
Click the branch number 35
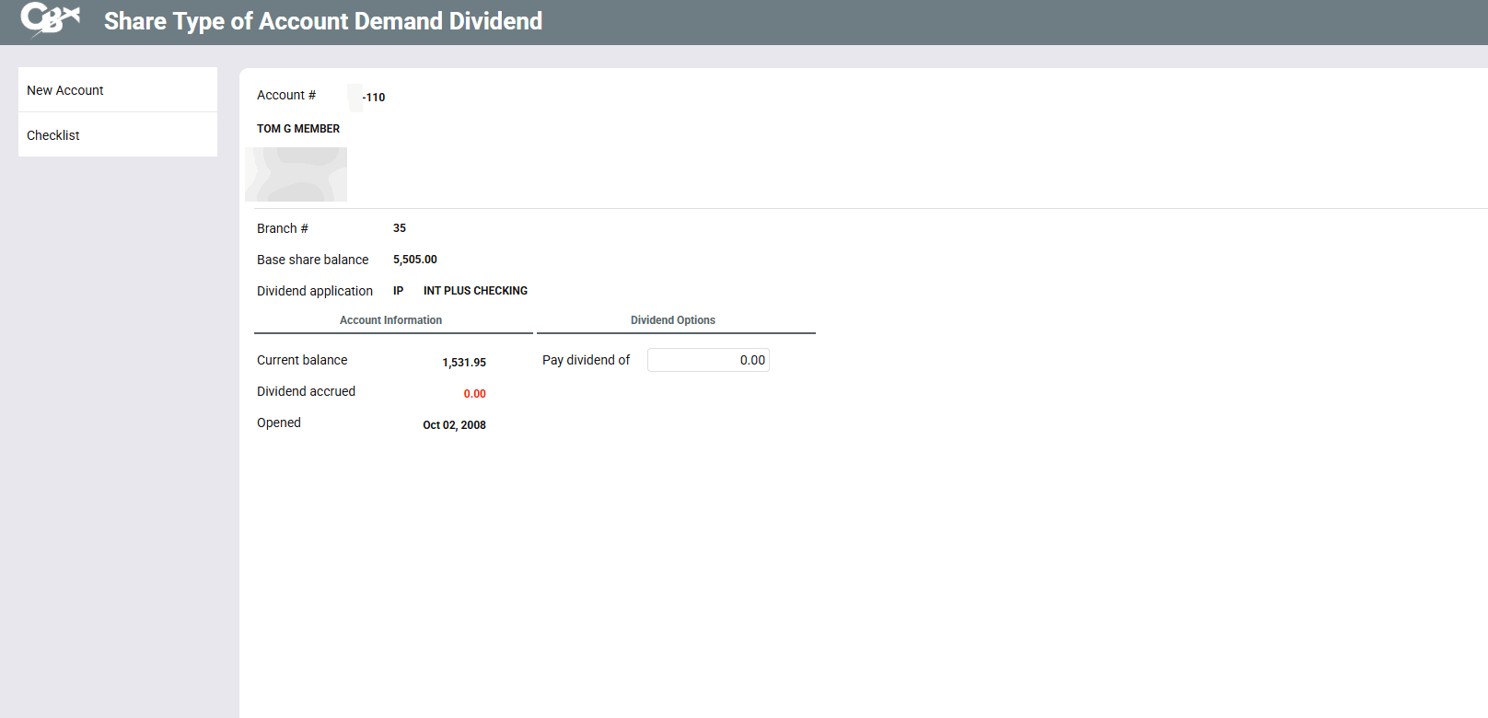[x=400, y=228]
